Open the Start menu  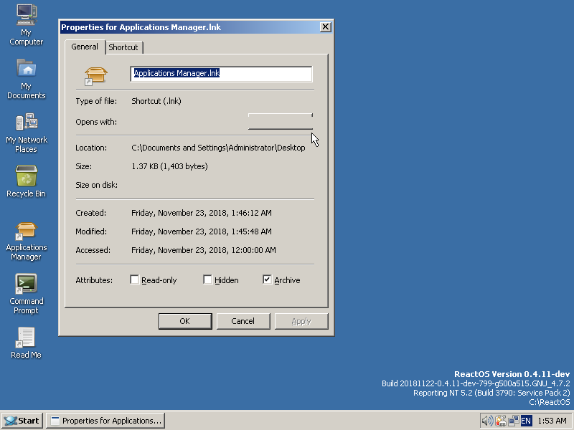(x=22, y=421)
